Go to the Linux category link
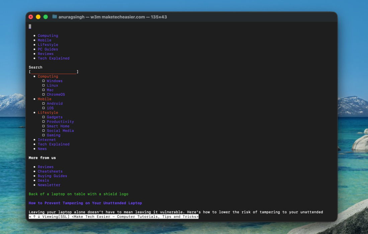 [52, 86]
